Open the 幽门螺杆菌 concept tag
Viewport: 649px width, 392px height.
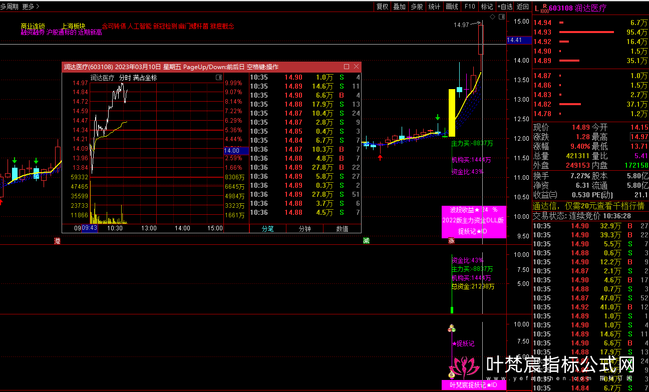194,26
